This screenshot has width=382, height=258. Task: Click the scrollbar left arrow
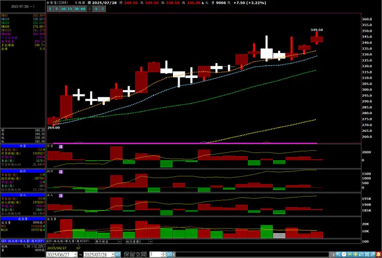(174, 254)
